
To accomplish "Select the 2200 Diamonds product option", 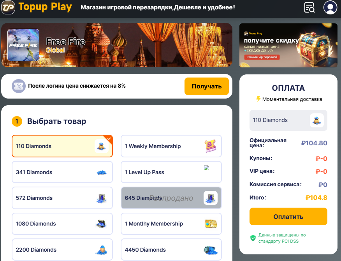I will pos(62,249).
